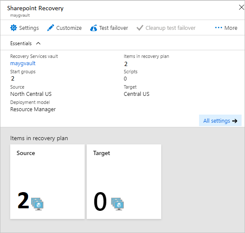Click the large number 0 in Target tile
Viewport: 245px width, 233px height.
100,201
